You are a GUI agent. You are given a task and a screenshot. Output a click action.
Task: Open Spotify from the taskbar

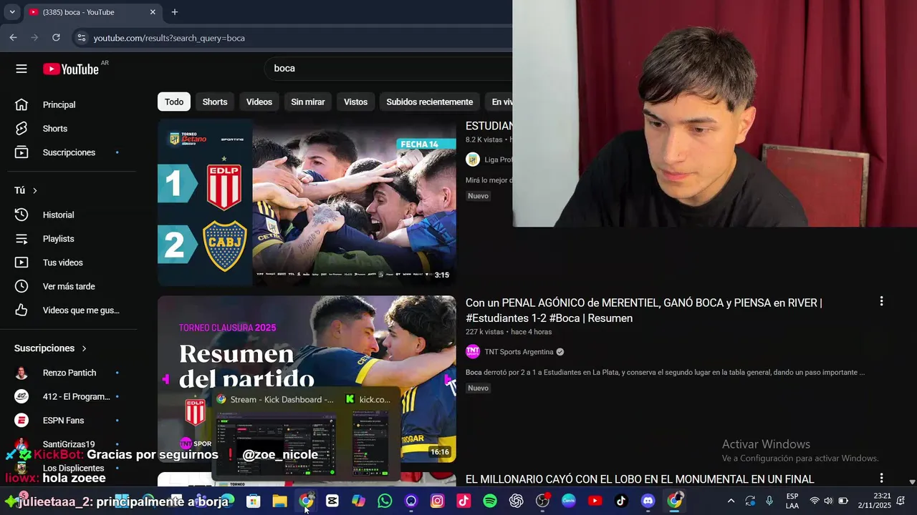(x=490, y=501)
